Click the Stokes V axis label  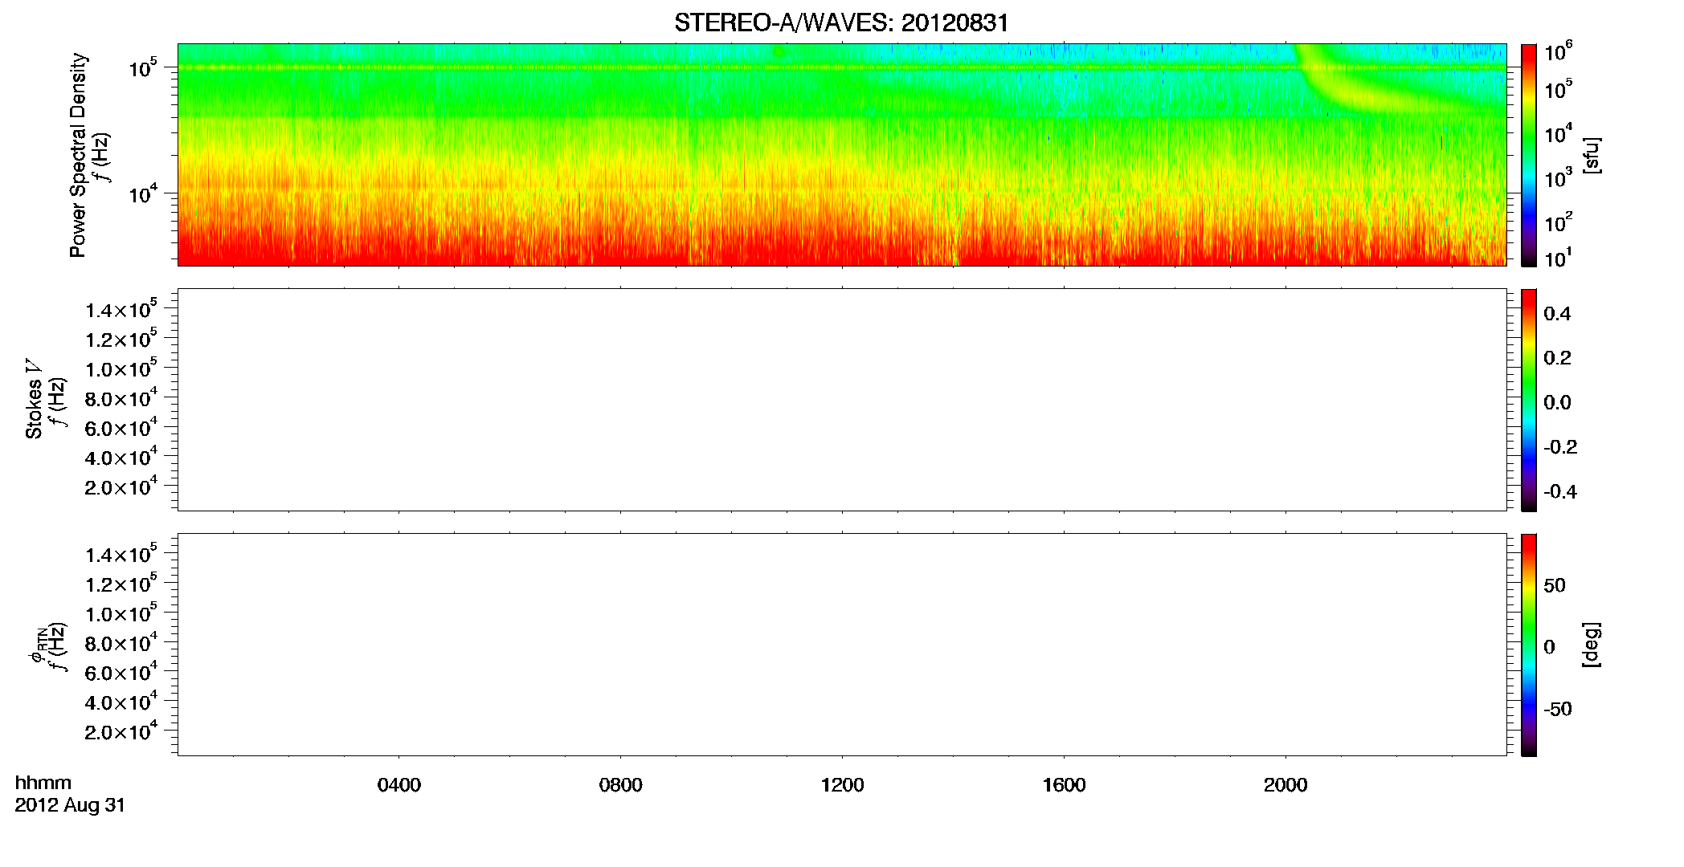(34, 399)
